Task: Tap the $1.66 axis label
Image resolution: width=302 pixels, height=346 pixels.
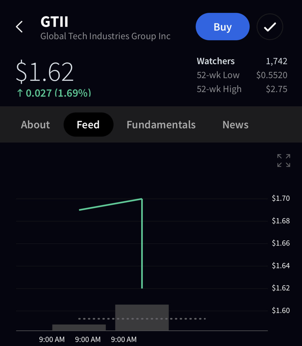Action: (x=281, y=243)
